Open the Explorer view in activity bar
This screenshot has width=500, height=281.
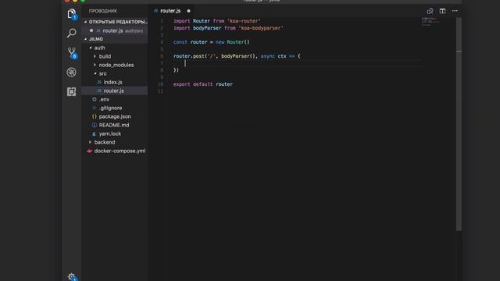click(71, 14)
